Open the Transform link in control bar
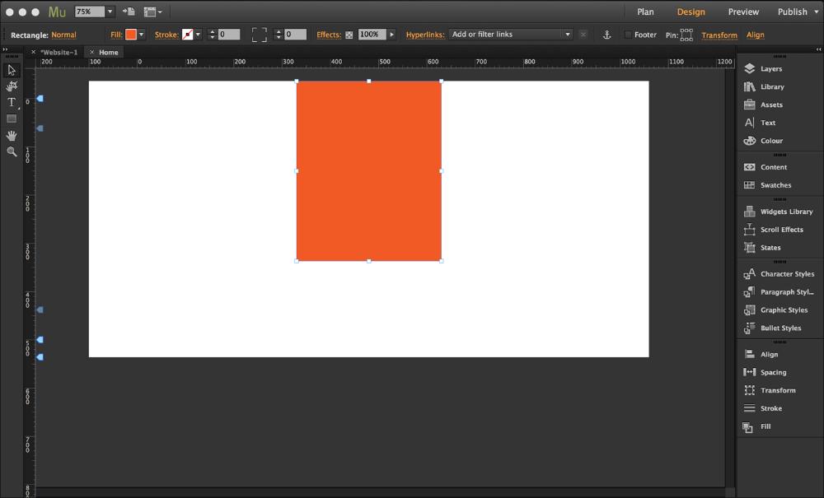824x498 pixels. point(719,35)
